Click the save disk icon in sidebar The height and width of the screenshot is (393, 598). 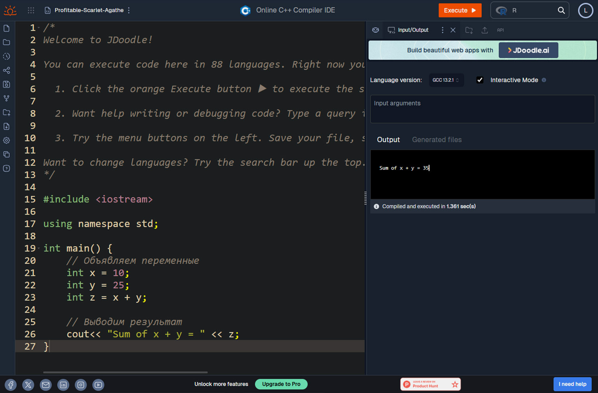coord(7,84)
